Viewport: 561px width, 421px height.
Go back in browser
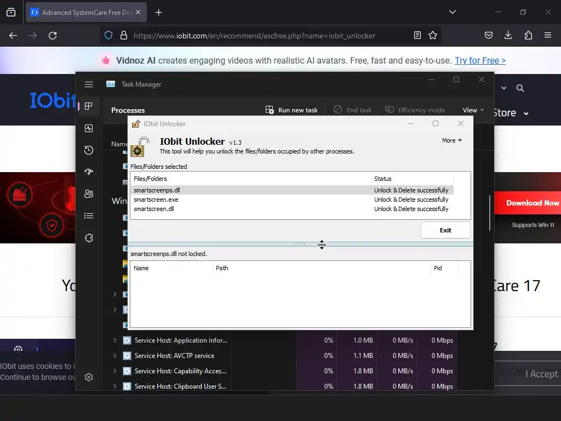13,36
